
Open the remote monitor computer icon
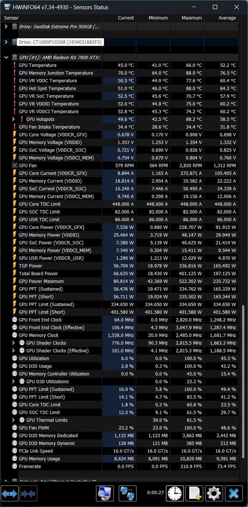click(105, 493)
